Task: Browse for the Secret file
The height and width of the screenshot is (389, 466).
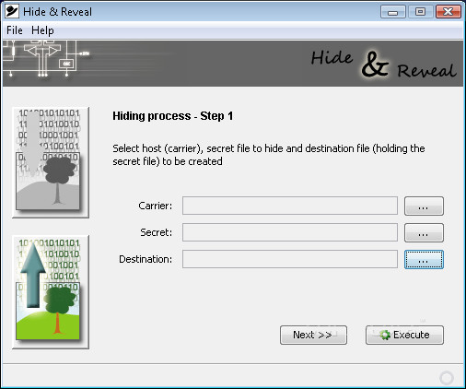Action: point(424,232)
